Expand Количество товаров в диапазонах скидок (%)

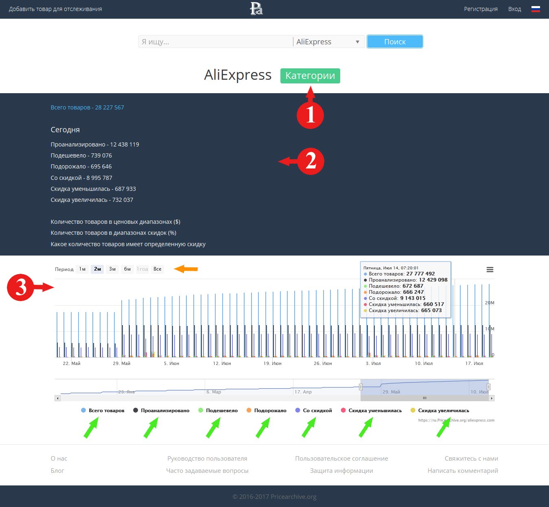[113, 233]
